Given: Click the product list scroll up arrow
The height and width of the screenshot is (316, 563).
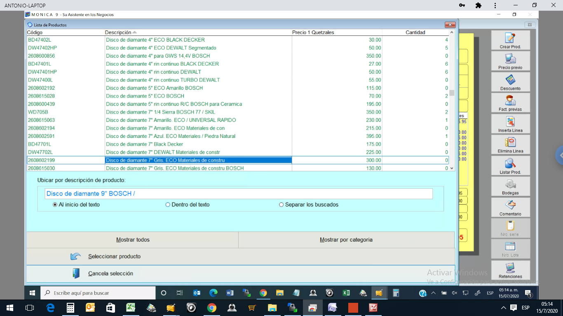Looking at the screenshot, I should pos(452,33).
